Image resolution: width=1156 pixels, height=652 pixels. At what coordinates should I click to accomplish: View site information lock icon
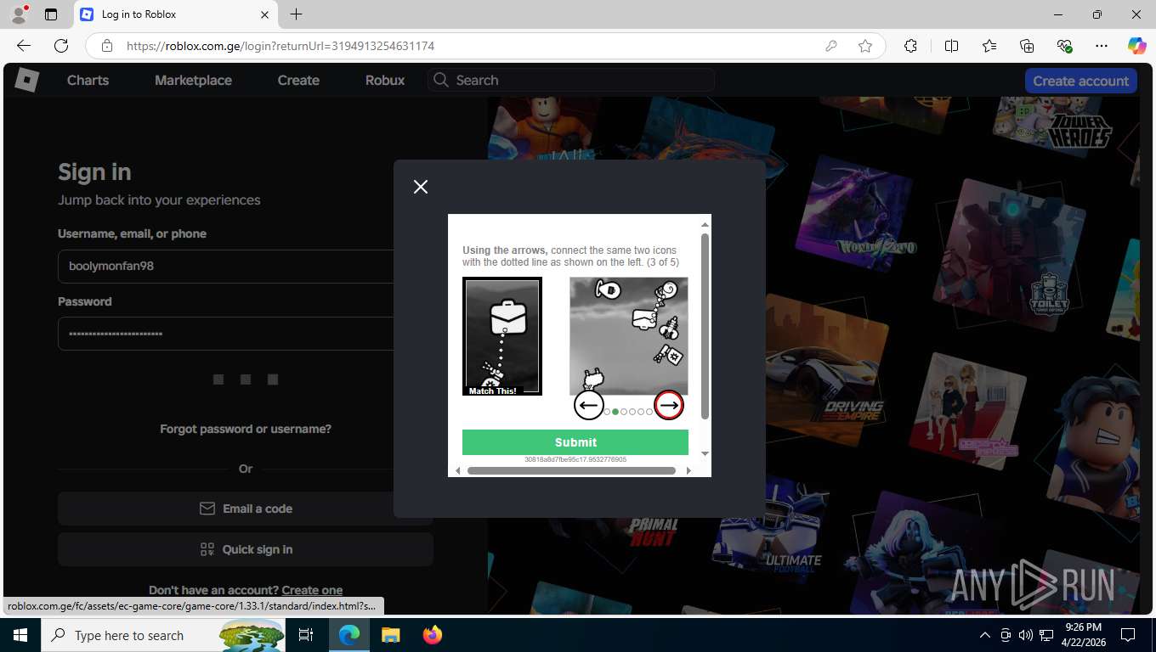point(106,46)
